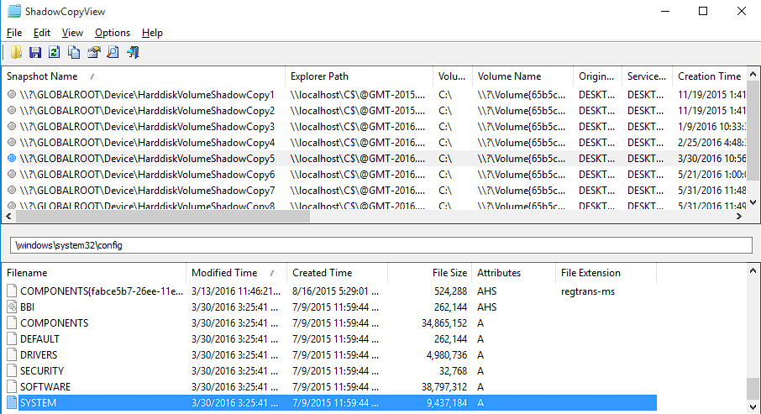This screenshot has height=414, width=761.
Task: Click the open folder toolbar icon
Action: 16,53
